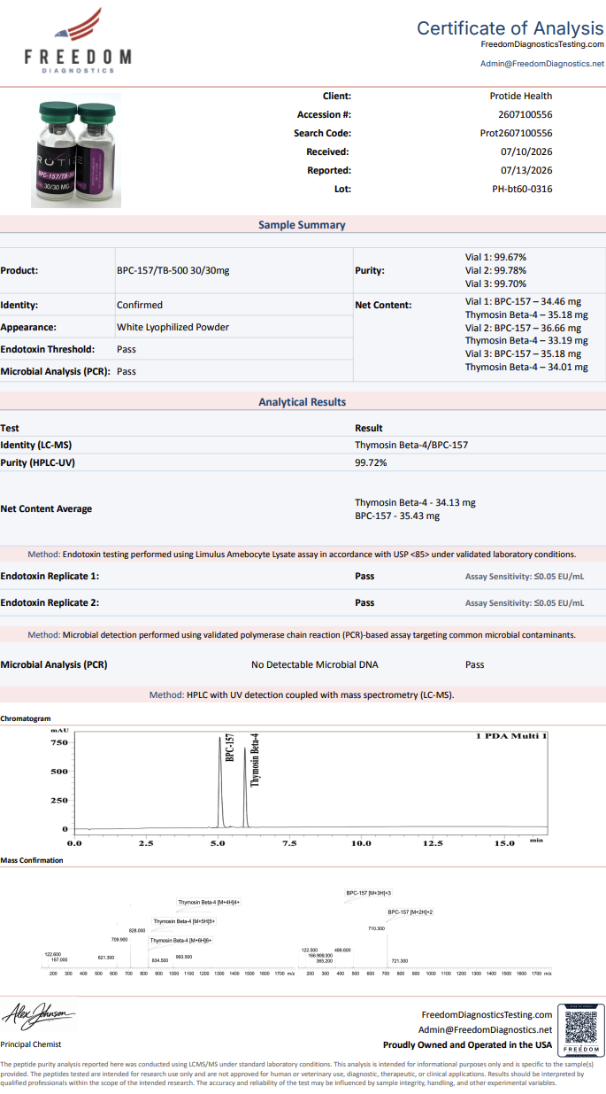Select Vial 2: 99.78% purity value
This screenshot has width=606, height=1094.
click(x=496, y=271)
